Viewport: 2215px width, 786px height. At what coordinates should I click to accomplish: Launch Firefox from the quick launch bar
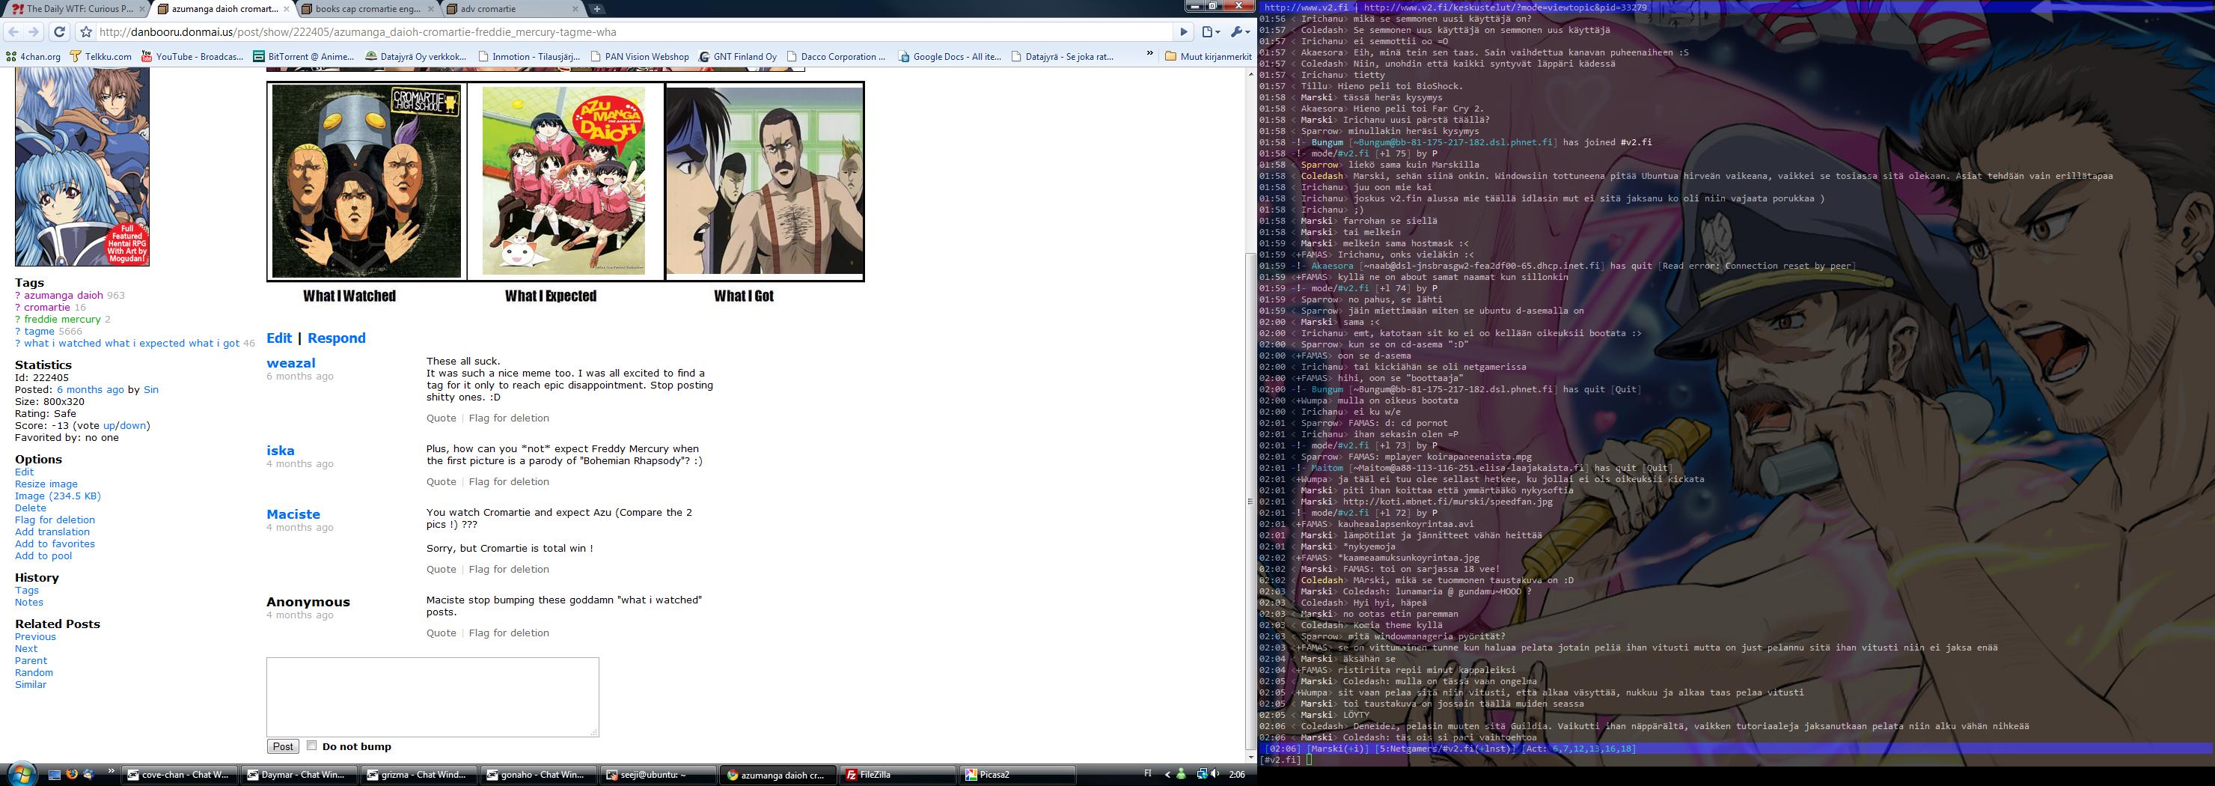71,774
